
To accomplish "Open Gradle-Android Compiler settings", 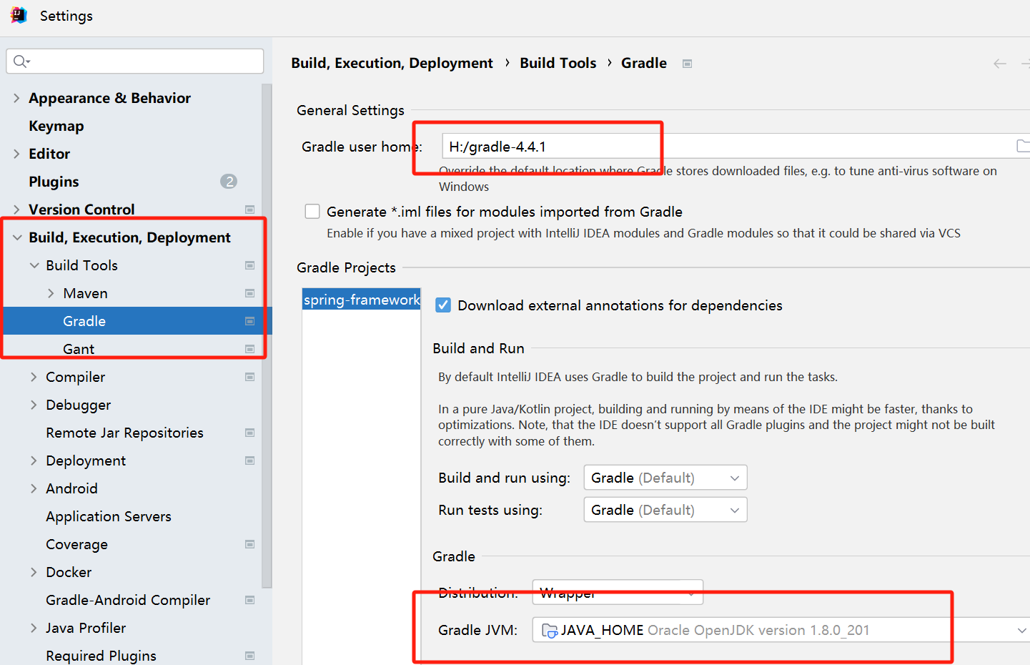I will click(128, 600).
